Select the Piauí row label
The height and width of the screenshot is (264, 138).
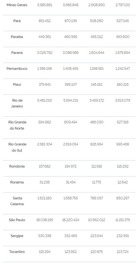tap(17, 84)
